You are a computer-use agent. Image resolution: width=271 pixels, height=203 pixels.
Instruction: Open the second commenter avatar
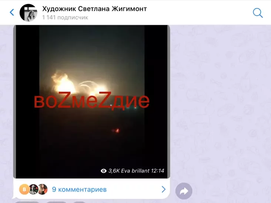click(34, 189)
